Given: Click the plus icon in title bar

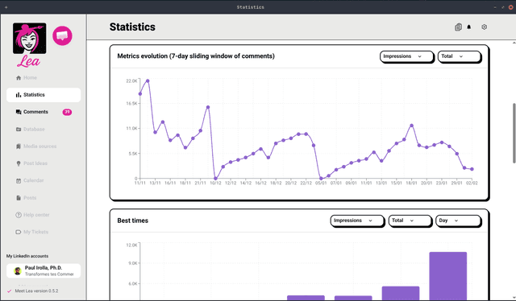Looking at the screenshot, I should pos(6,7).
